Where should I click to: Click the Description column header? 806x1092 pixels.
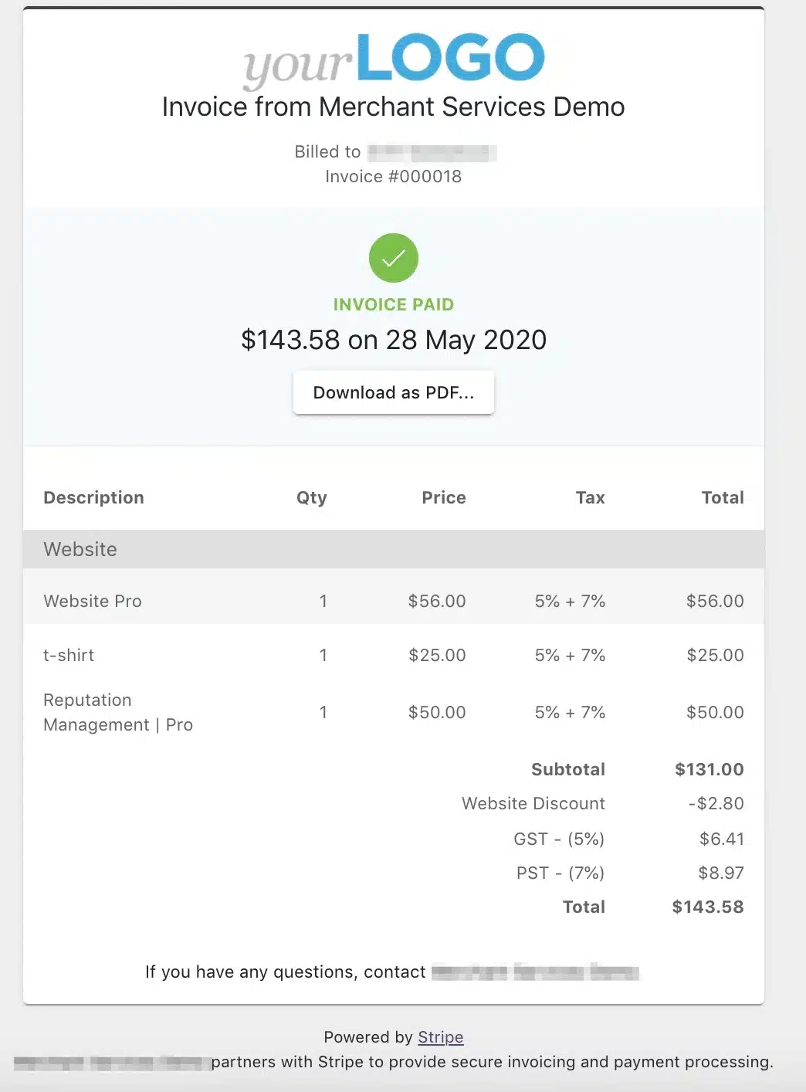click(x=93, y=498)
